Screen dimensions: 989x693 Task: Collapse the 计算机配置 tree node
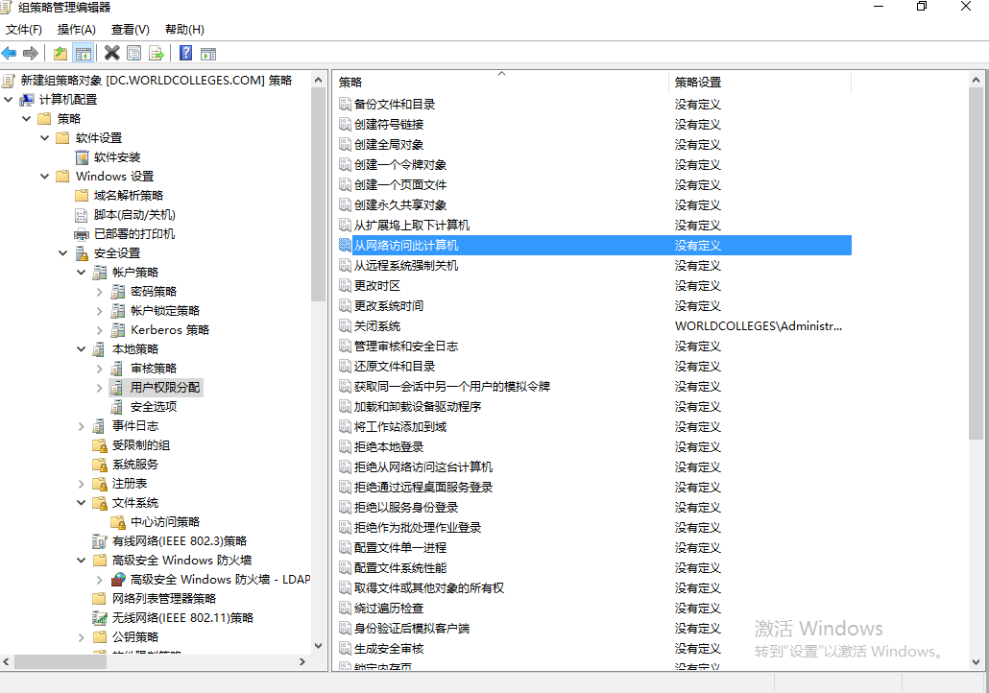pos(9,100)
